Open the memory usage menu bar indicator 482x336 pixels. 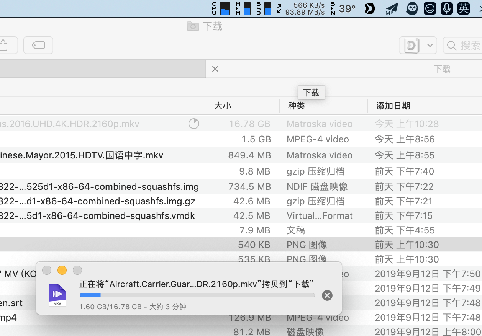tap(243, 8)
